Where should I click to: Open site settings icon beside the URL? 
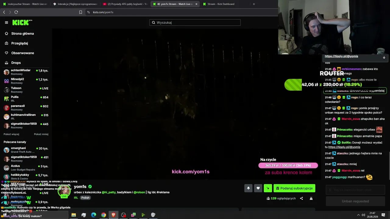click(88, 12)
